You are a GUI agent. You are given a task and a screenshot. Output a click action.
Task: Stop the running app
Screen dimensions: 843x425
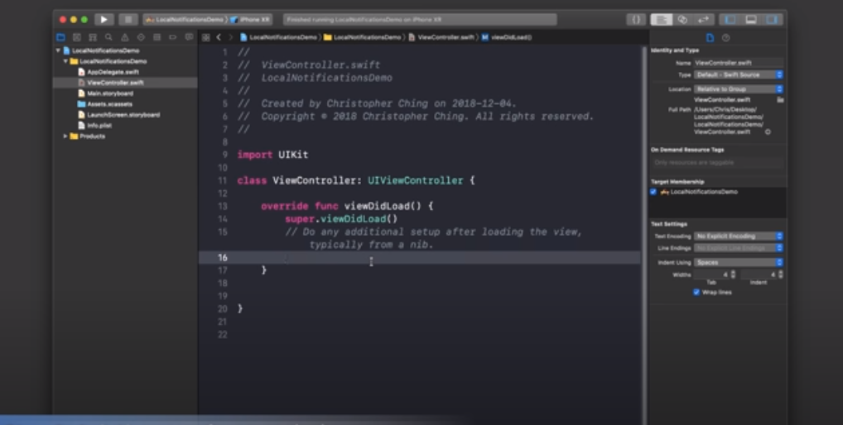click(128, 20)
